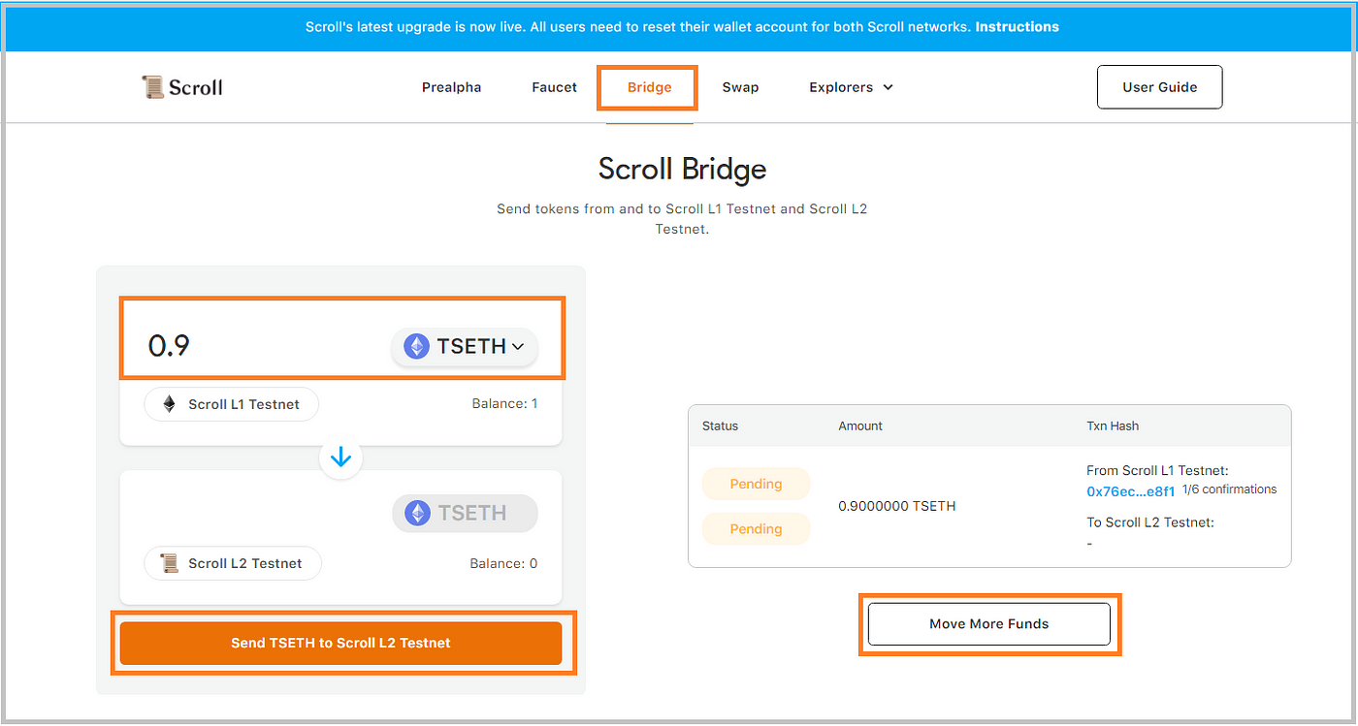
Task: Click Ethereum icon in TSETH selector
Action: pyautogui.click(x=417, y=346)
